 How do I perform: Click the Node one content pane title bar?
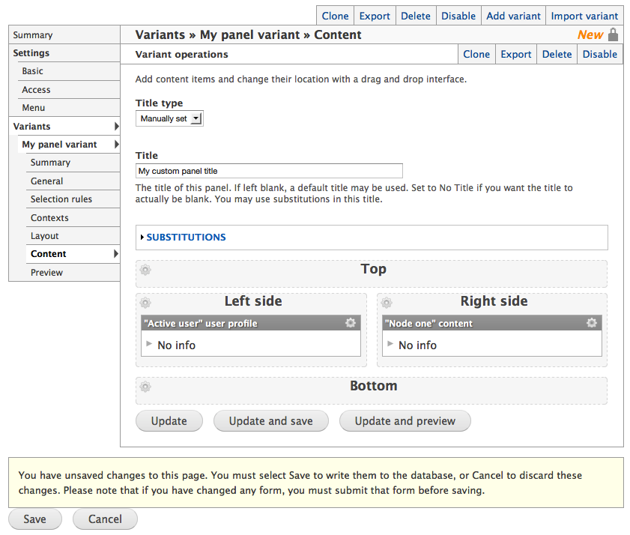(491, 323)
